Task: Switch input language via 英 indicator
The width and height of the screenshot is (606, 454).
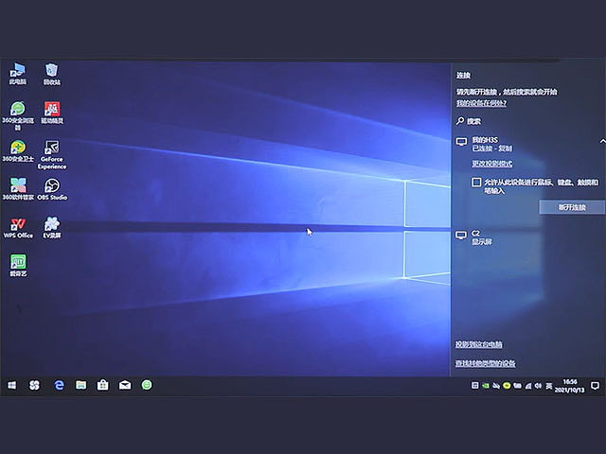Action: (x=549, y=386)
